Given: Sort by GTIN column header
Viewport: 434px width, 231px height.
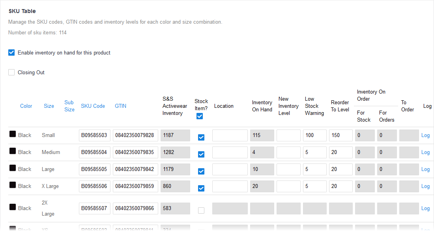Looking at the screenshot, I should tap(121, 106).
